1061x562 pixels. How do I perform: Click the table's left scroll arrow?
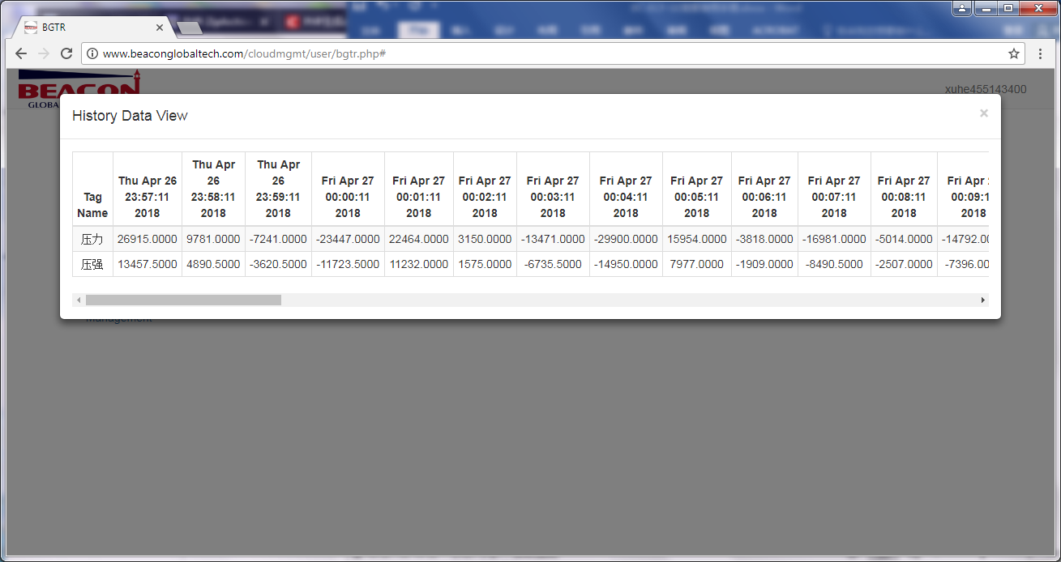pyautogui.click(x=79, y=300)
